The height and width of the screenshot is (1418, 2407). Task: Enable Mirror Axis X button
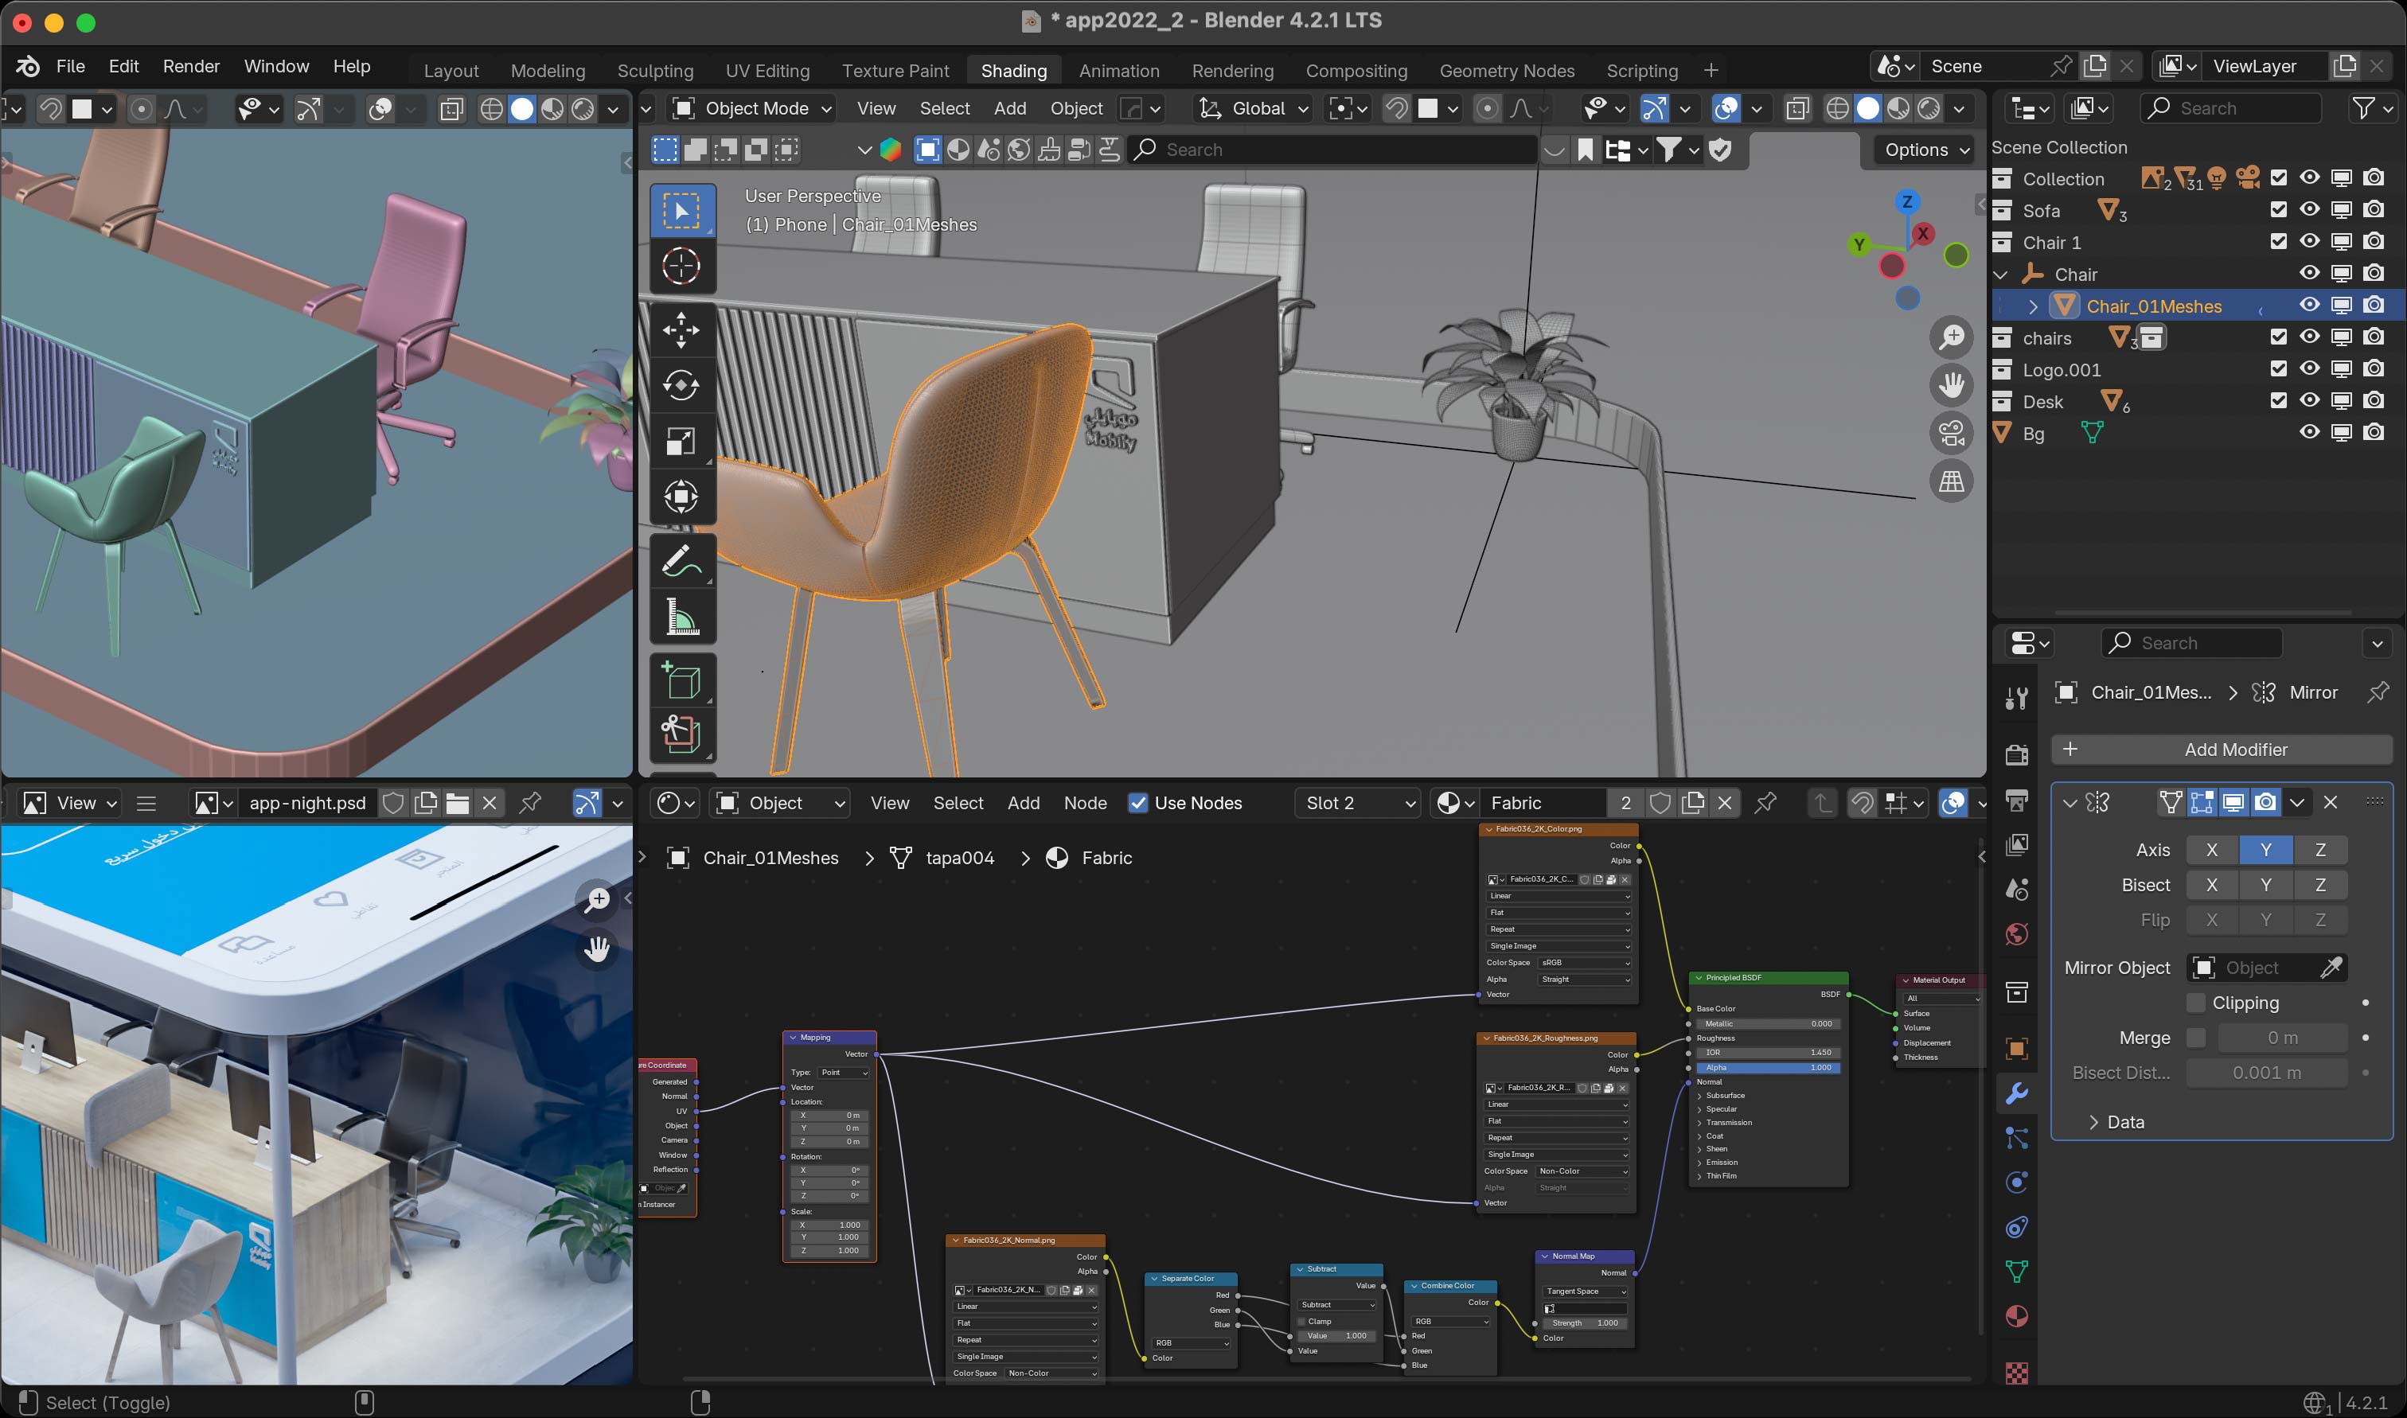(x=2211, y=850)
